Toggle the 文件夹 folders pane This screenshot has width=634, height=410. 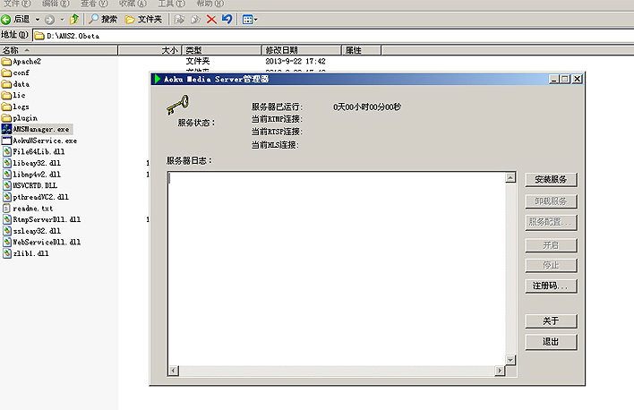click(143, 19)
